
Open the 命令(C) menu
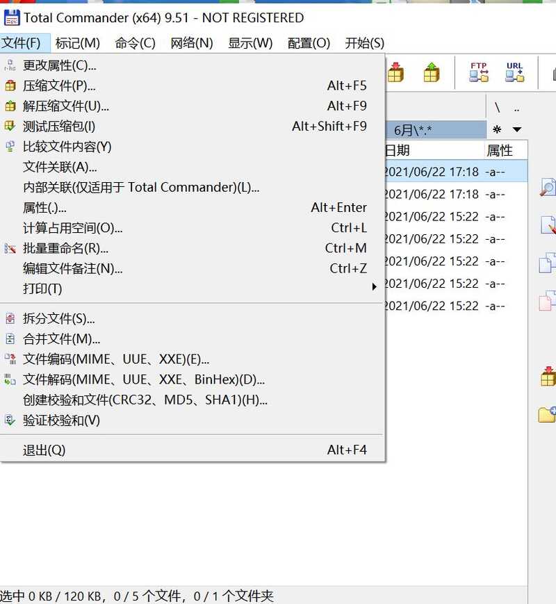tap(135, 43)
